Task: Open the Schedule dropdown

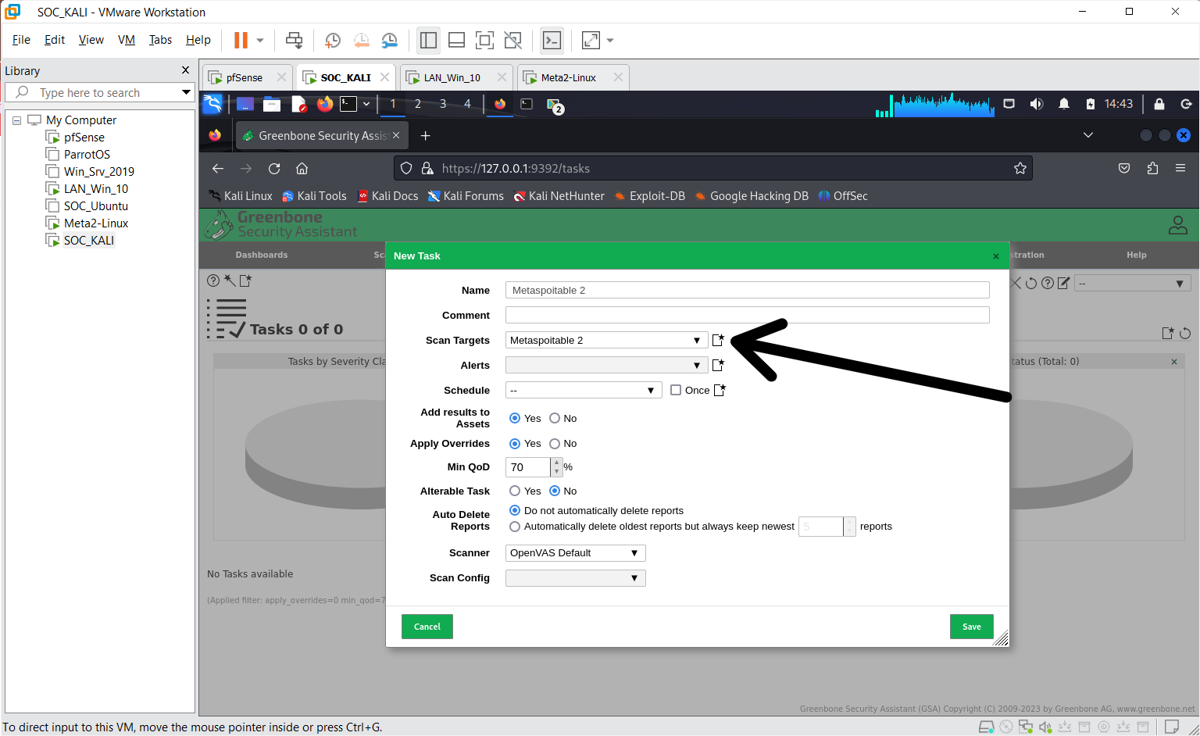Action: point(584,390)
